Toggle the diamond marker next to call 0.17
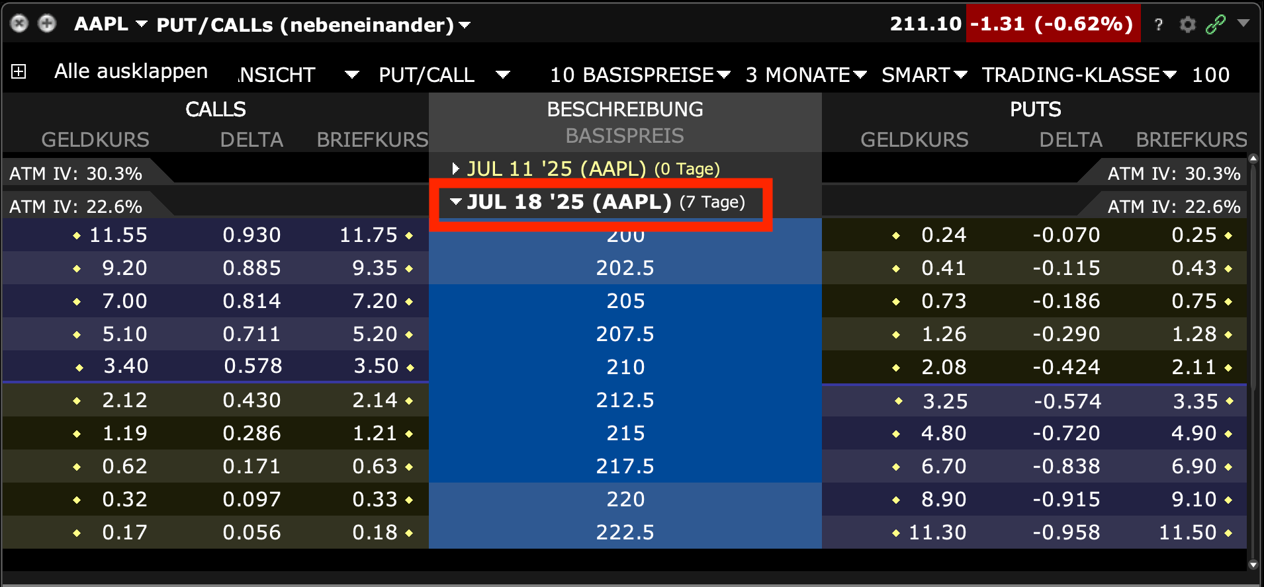 [77, 532]
